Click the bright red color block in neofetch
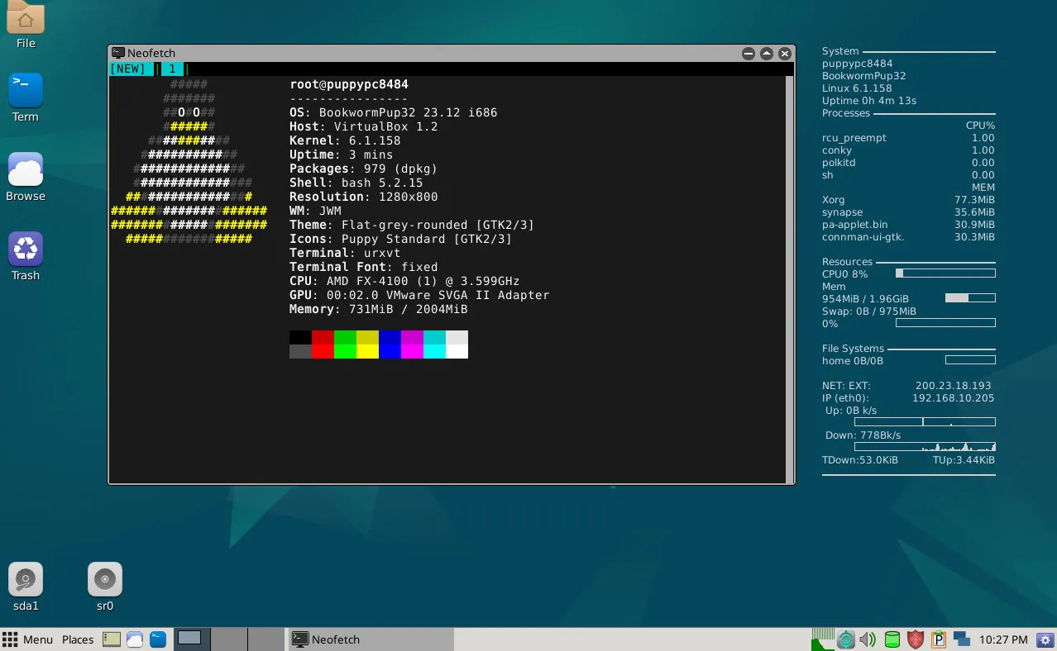 323,352
